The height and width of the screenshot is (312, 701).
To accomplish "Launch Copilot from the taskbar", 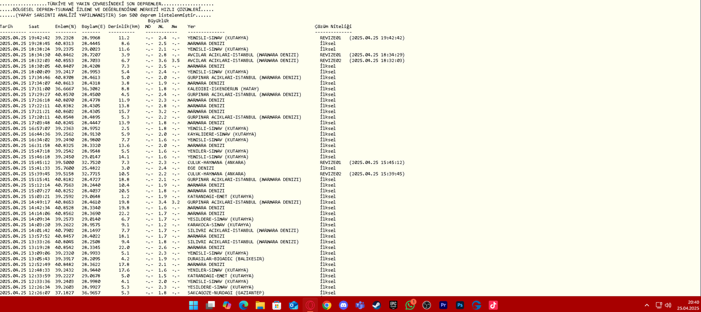I will click(227, 305).
